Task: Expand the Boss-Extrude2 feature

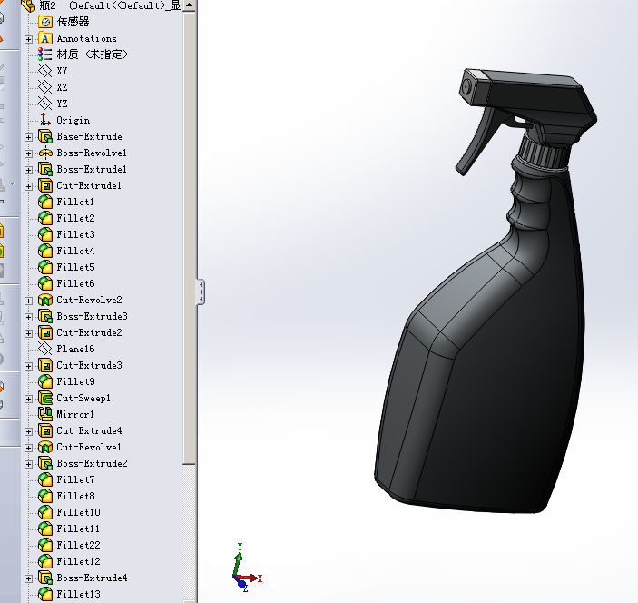Action: point(28,464)
